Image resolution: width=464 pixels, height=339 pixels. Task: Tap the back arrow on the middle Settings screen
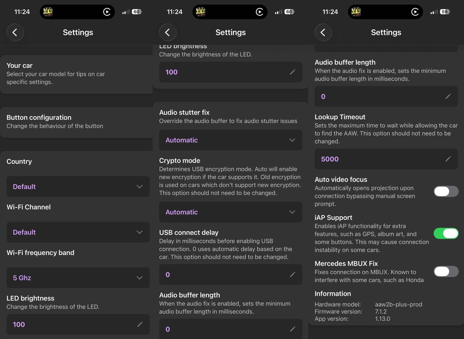[x=168, y=32]
